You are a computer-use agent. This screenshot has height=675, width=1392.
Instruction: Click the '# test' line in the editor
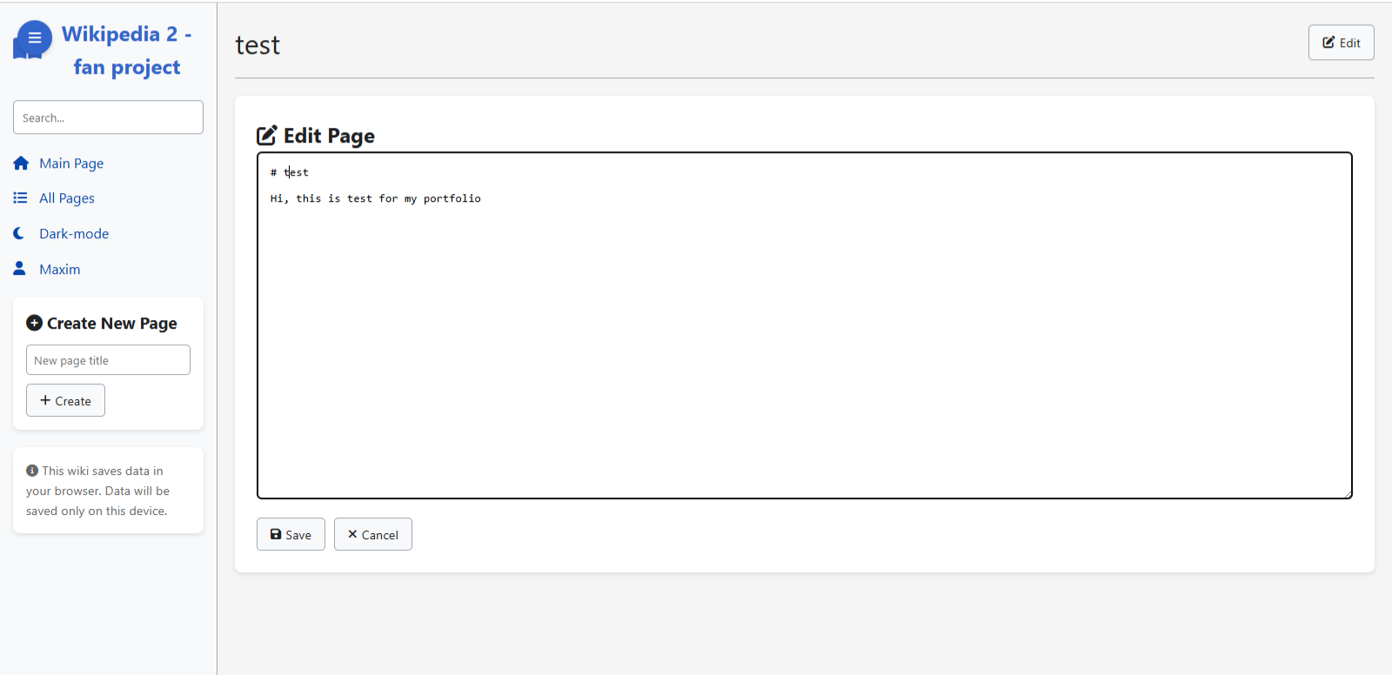pos(290,172)
